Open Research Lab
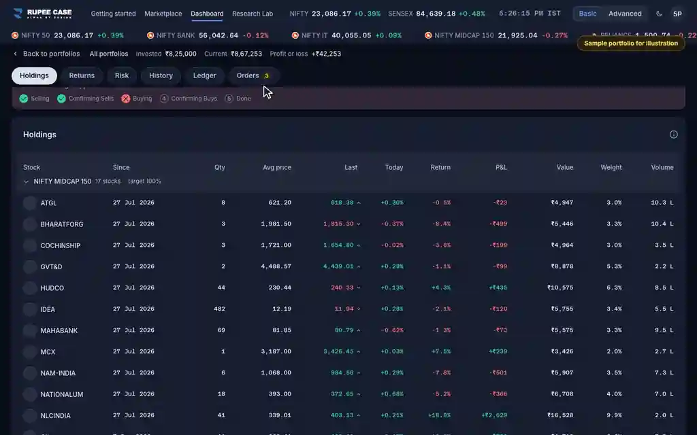Viewport: 697px width, 435px height. (x=253, y=14)
